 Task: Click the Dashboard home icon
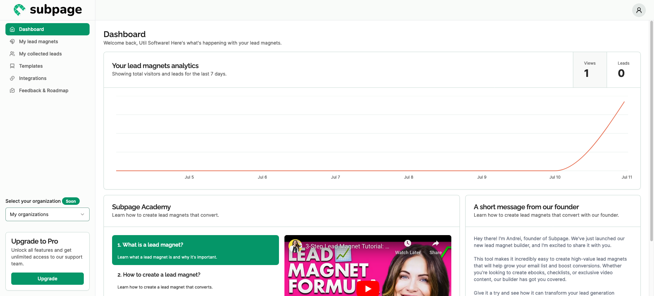click(12, 29)
